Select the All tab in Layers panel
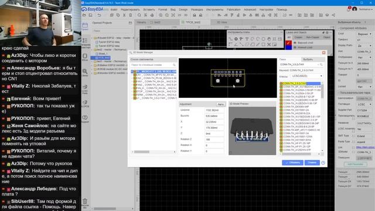Screen dimensions: 375x211 (289, 38)
